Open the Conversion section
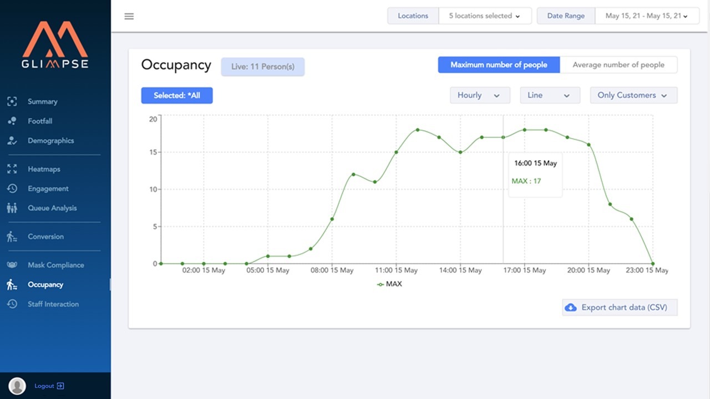The image size is (710, 399). point(44,237)
